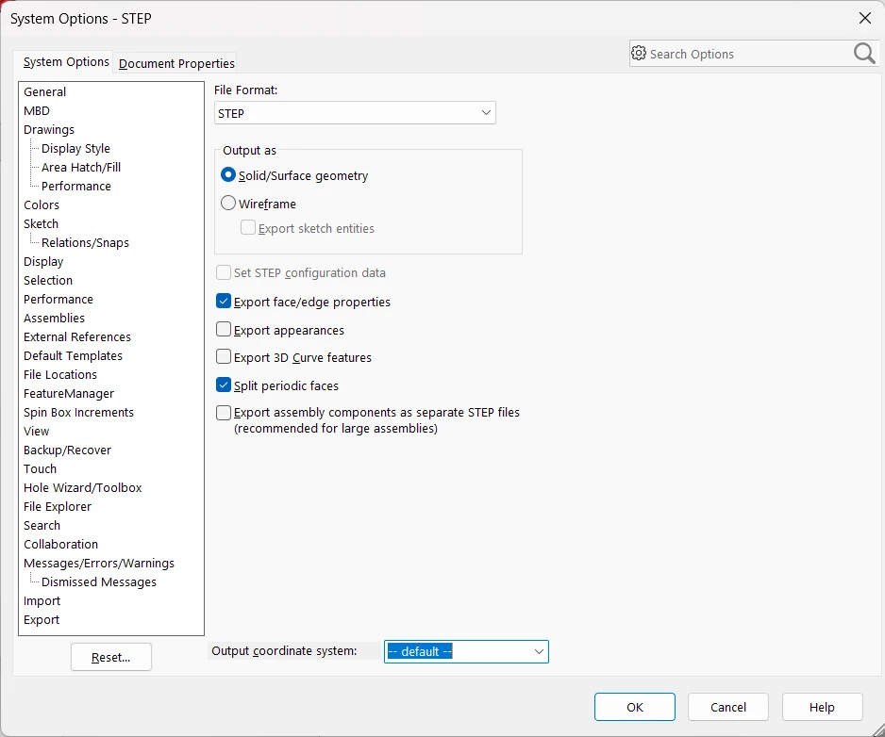Viewport: 885px width, 737px height.
Task: Select Drawings category
Action: pyautogui.click(x=48, y=130)
